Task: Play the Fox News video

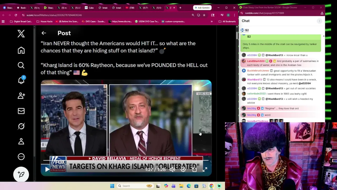Action: point(47,170)
